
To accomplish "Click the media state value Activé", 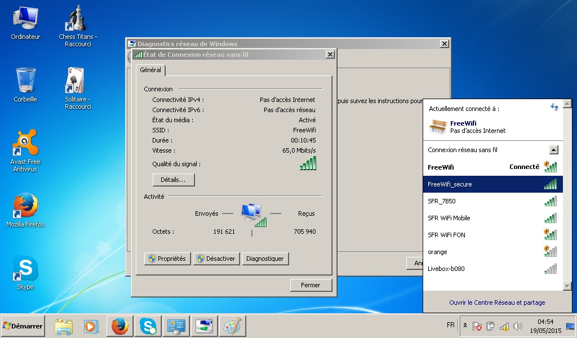I will coord(307,120).
